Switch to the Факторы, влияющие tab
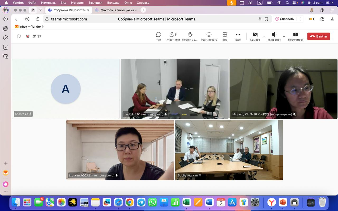This screenshot has width=338, height=211. point(116,10)
